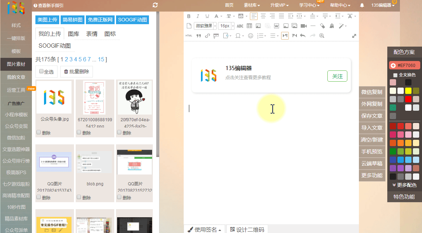Click the strikethrough ABC icon
This screenshot has width=422, height=233.
pyautogui.click(x=240, y=26)
